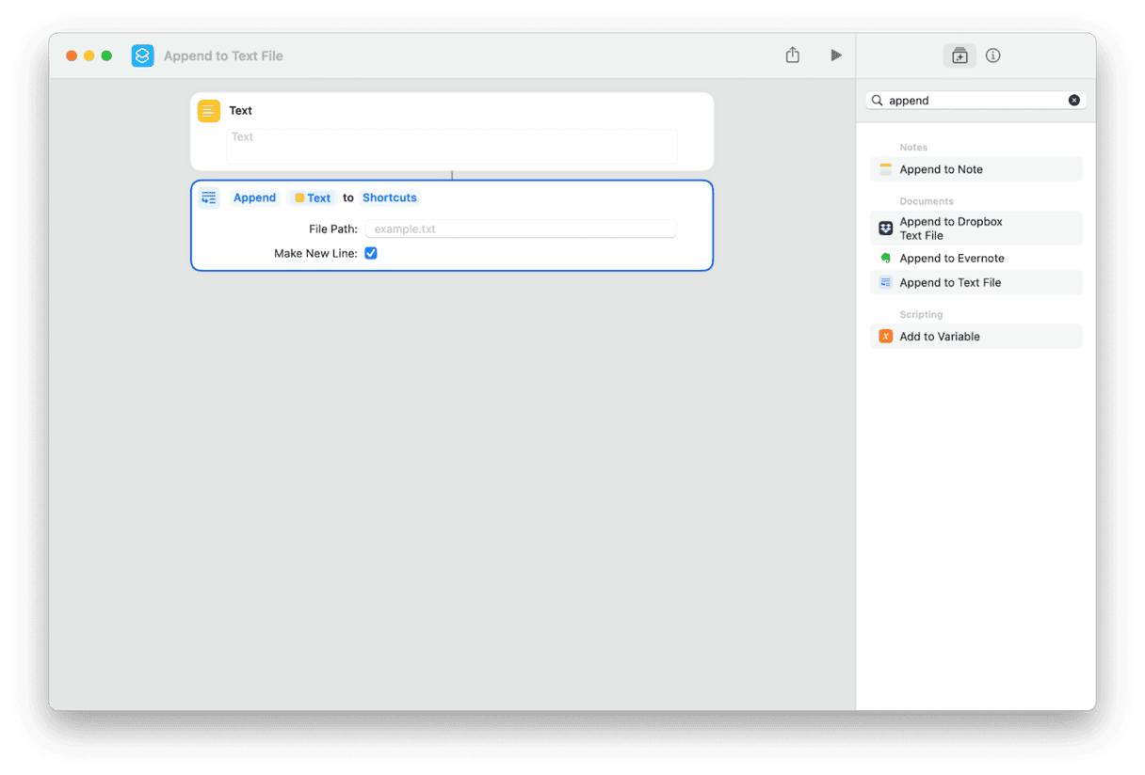Open the Append mode selector
Viewport: 1145px width, 775px height.
coord(254,198)
